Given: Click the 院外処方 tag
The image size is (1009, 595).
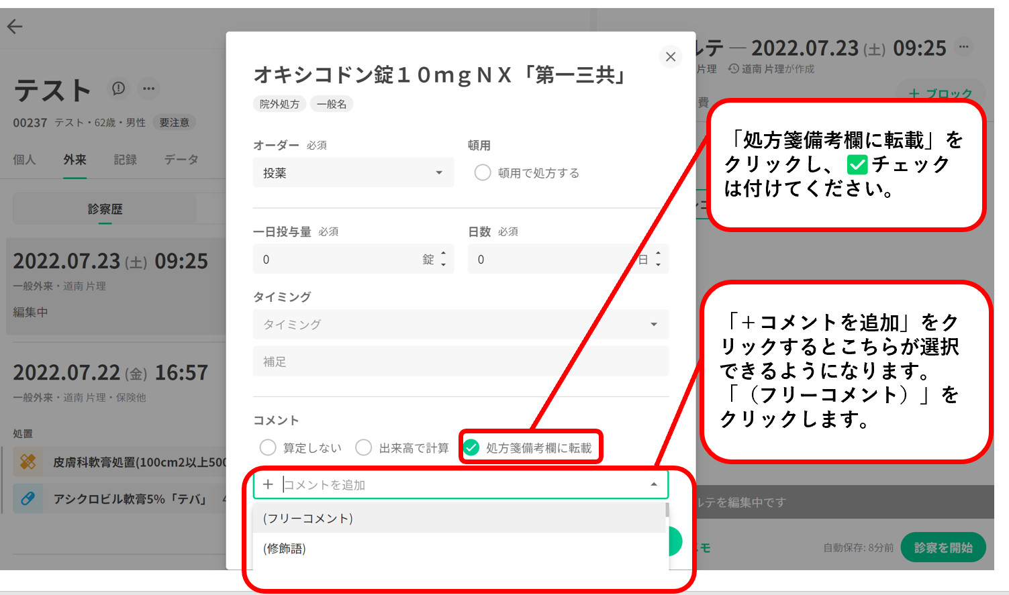Looking at the screenshot, I should pos(280,104).
